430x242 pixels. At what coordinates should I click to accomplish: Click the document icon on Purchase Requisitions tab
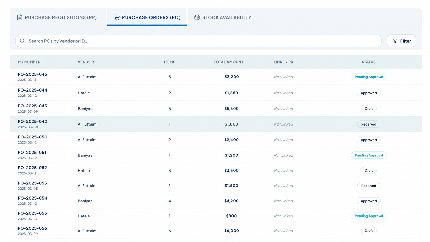(x=20, y=17)
